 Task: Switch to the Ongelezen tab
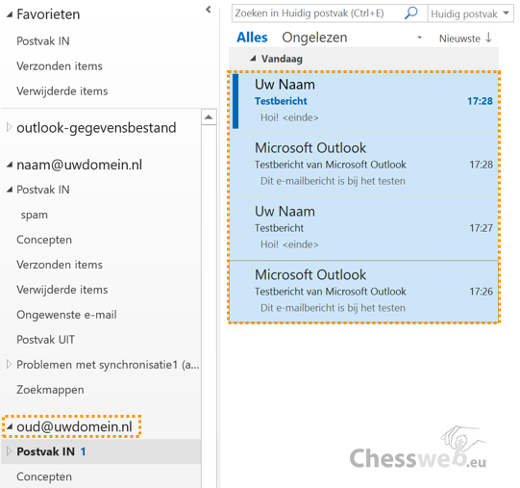point(314,38)
